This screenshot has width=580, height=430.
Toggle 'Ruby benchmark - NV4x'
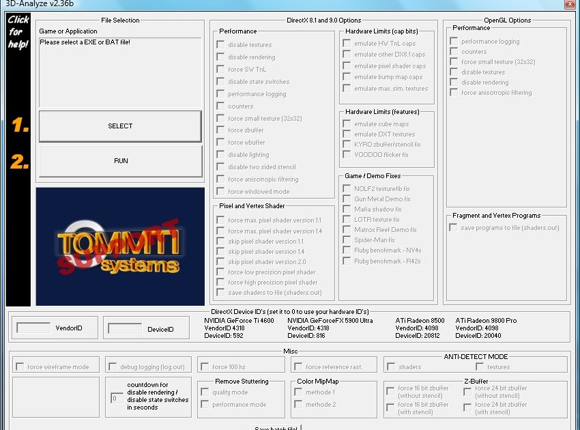point(347,250)
